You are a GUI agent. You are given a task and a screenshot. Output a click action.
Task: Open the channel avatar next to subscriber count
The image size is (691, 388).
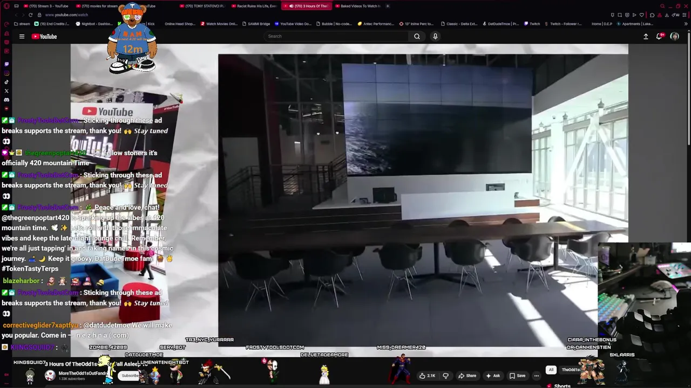50,376
